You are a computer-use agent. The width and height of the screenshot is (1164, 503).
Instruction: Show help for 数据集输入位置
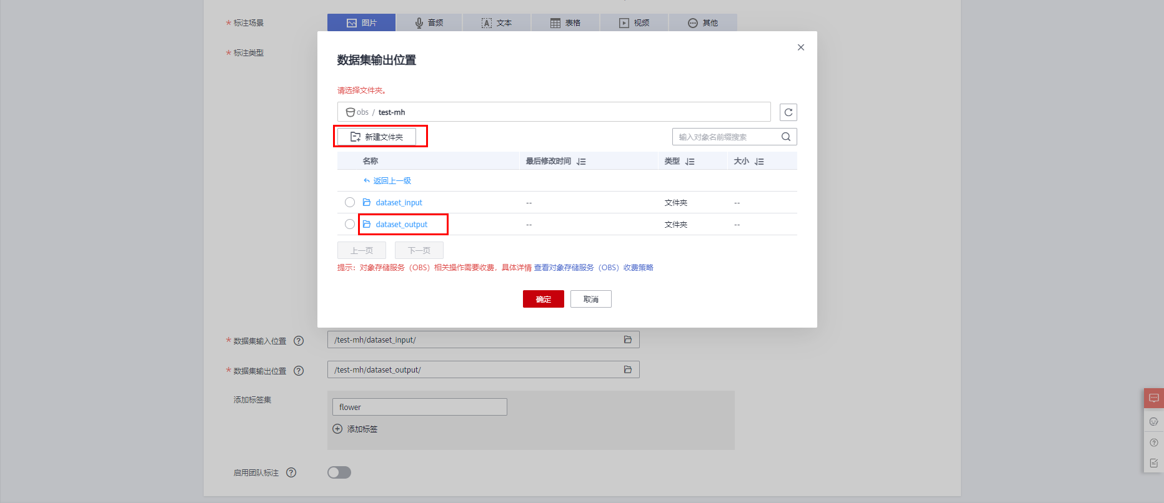click(299, 341)
